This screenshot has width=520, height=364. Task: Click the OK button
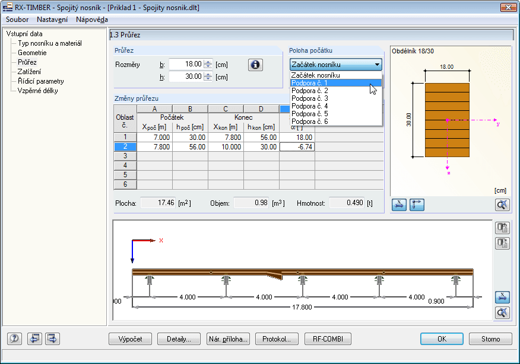click(x=442, y=339)
